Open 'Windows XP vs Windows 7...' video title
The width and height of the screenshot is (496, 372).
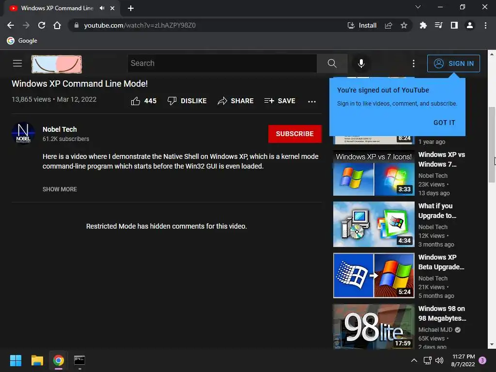click(x=442, y=159)
